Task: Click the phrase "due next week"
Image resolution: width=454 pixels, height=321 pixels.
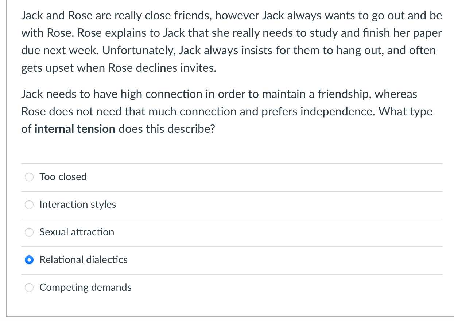Action: click(60, 51)
